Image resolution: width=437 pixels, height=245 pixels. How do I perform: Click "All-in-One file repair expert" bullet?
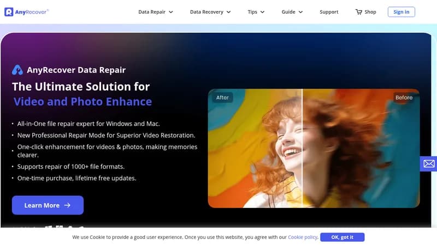88,124
